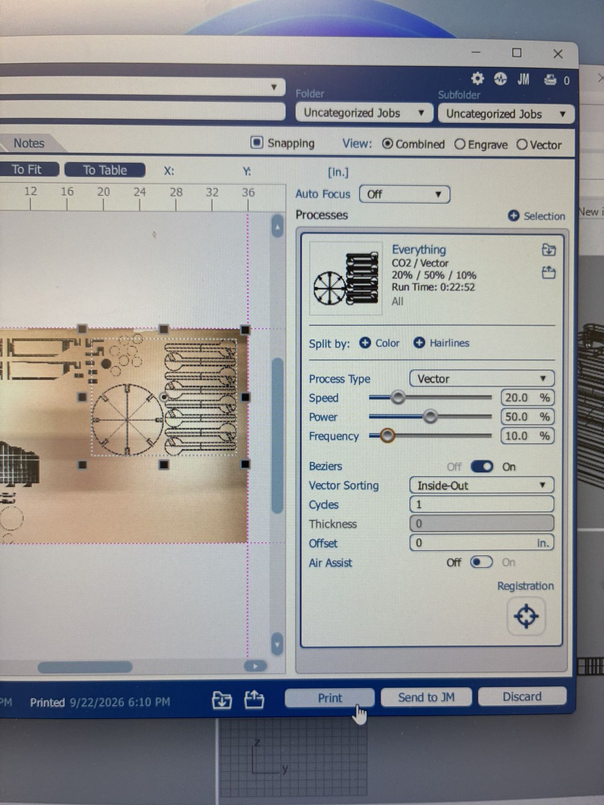Adjust the Speed slider handle
The width and height of the screenshot is (604, 805).
(398, 397)
